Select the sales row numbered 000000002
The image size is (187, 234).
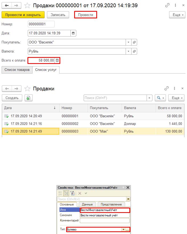pos(70,124)
